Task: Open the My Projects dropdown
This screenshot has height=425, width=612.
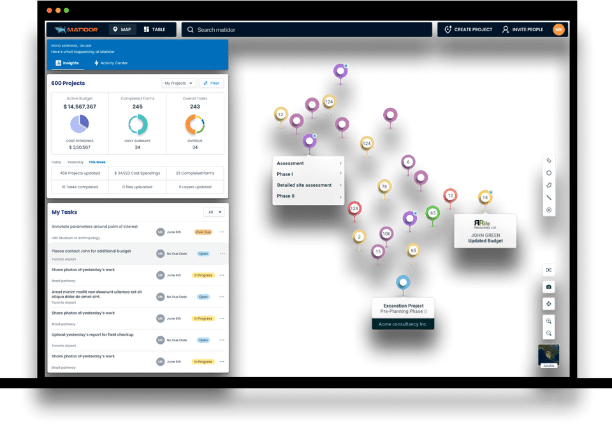Action: tap(178, 83)
